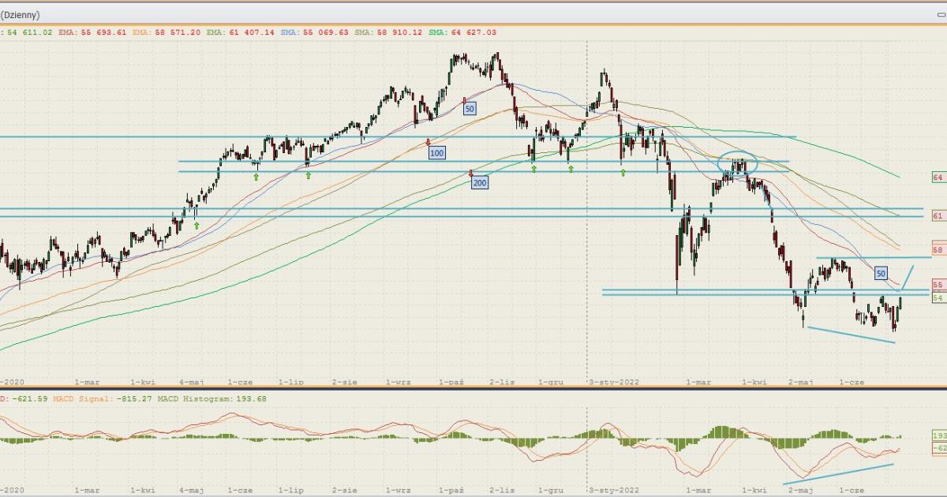Select the green up arrow near 4-maj
This screenshot has height=497, width=947.
coord(197,226)
